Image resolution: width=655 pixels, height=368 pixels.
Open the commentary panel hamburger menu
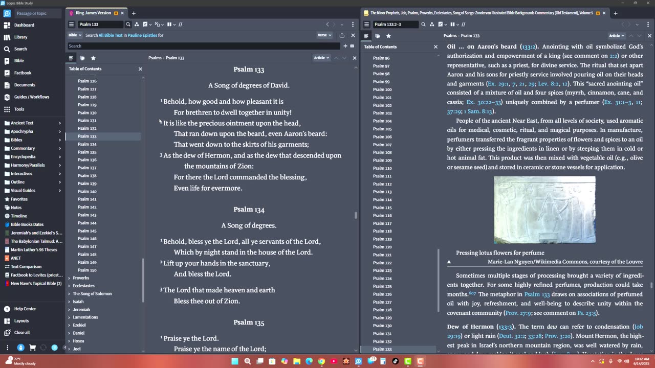366,24
